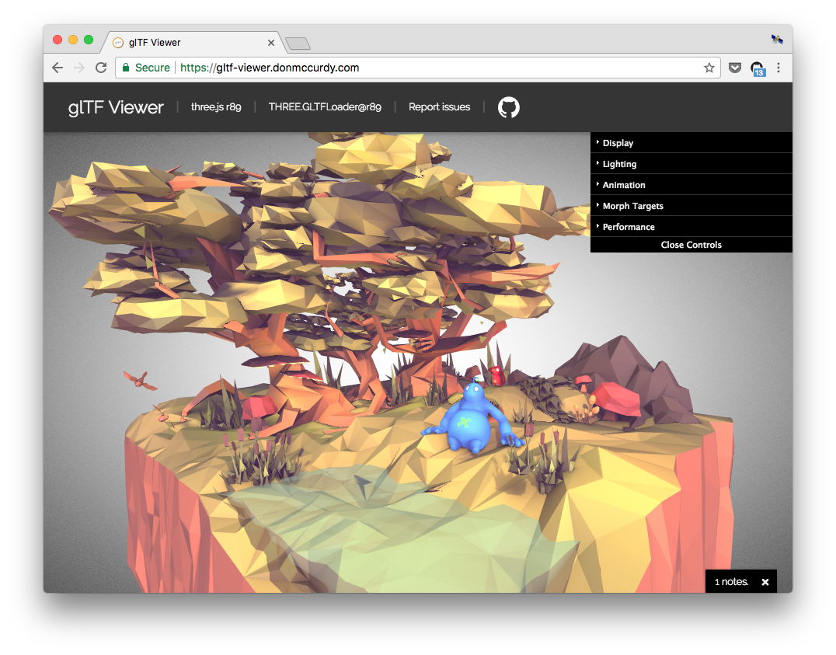Click the Report issues link

(439, 107)
